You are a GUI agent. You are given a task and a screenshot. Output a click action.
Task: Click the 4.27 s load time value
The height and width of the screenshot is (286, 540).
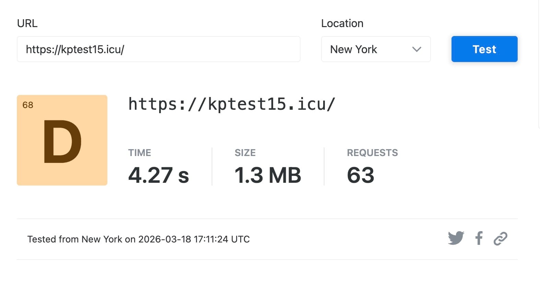(159, 175)
